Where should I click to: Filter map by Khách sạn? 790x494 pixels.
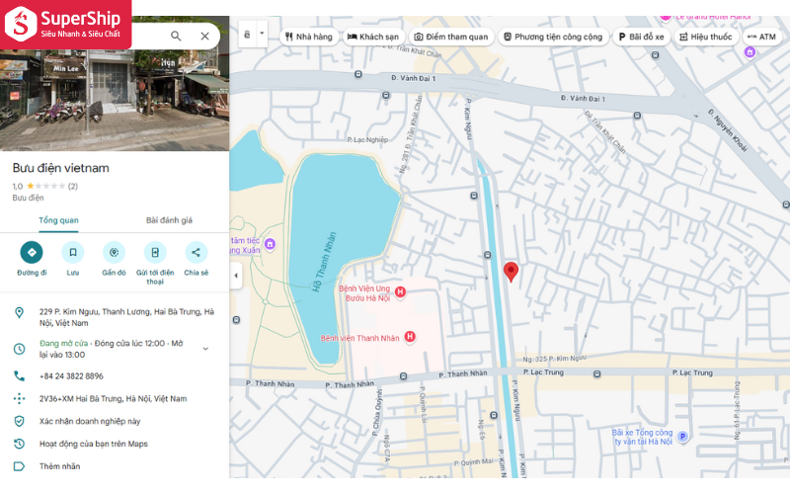pos(373,37)
